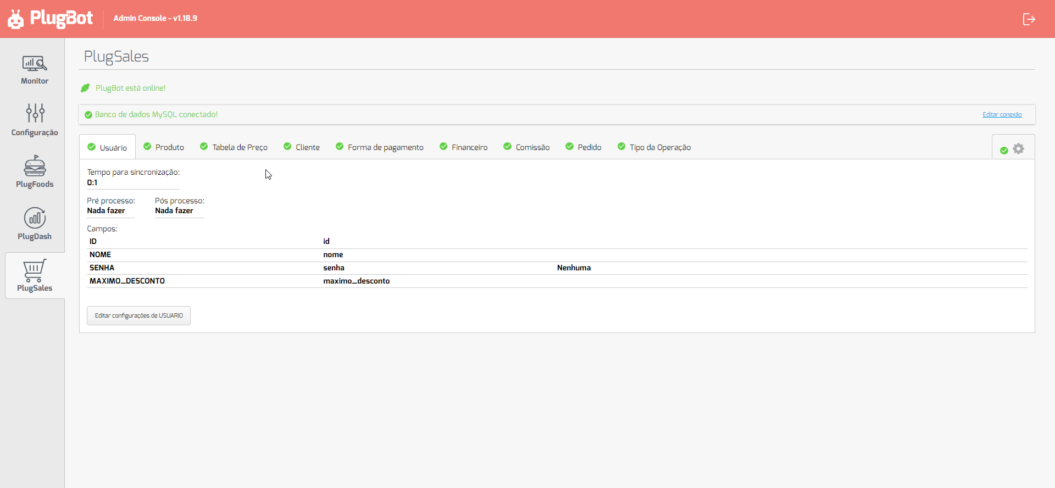Click 'Banco de dados MySQL conectado!' text
1055x488 pixels.
pos(156,114)
